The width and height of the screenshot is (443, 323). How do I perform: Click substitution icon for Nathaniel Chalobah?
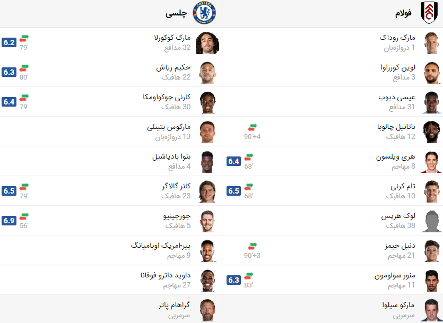pyautogui.click(x=252, y=127)
